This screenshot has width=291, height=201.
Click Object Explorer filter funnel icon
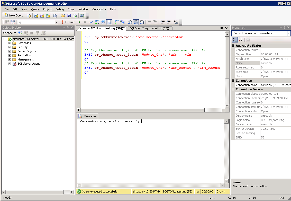[x=38, y=33]
